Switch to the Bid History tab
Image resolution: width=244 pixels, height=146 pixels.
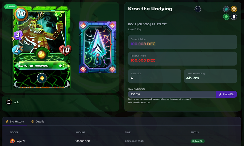pyautogui.click(x=15, y=122)
